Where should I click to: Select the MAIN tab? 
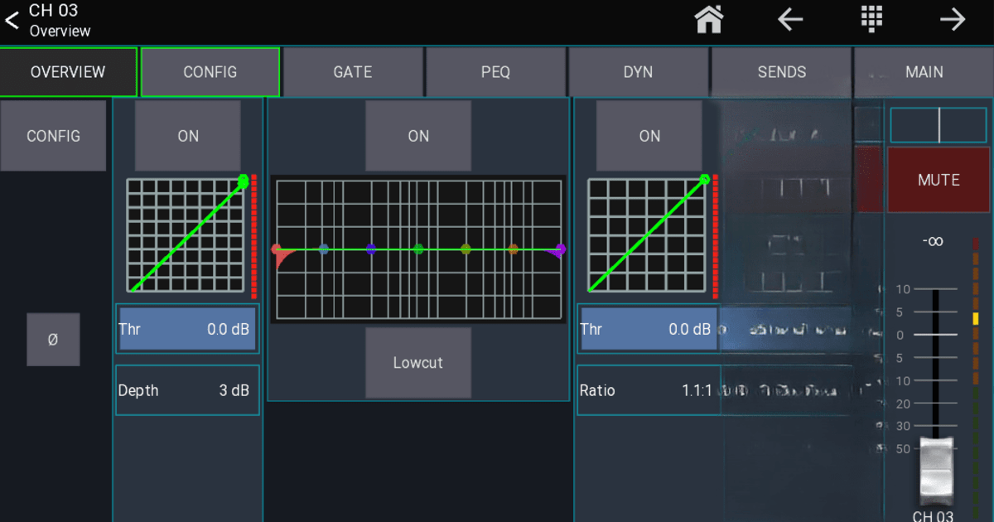click(923, 71)
